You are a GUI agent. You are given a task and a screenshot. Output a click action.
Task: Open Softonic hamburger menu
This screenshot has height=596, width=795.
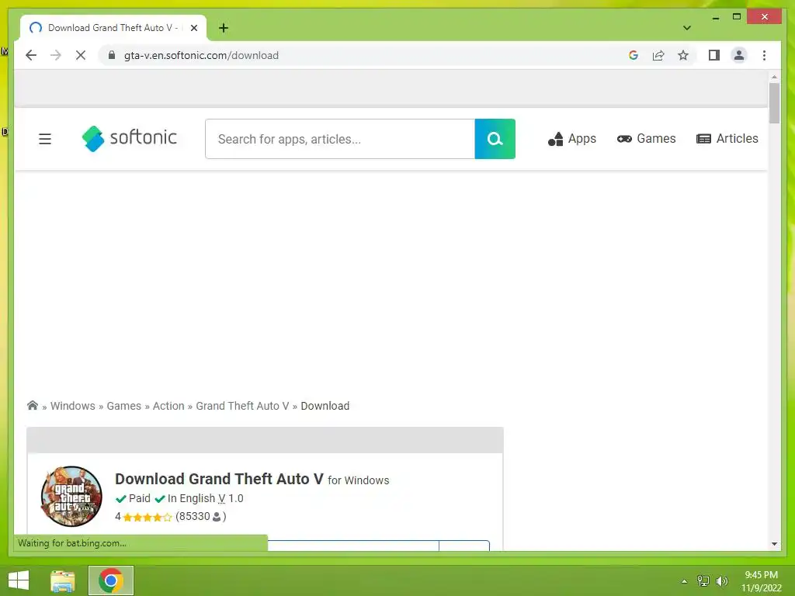tap(45, 139)
